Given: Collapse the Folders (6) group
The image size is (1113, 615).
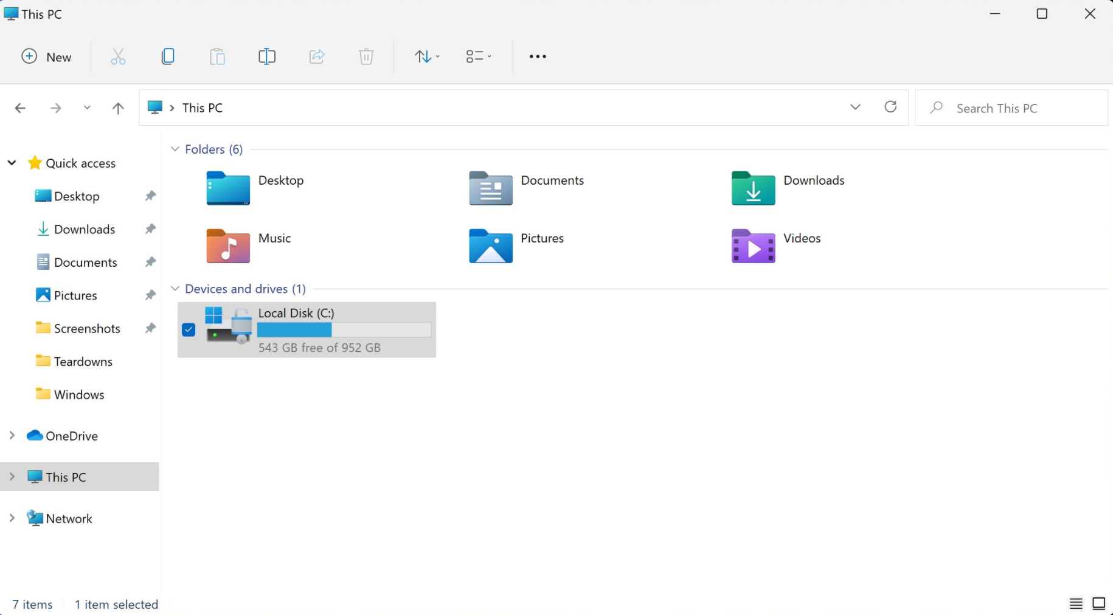Looking at the screenshot, I should point(175,149).
